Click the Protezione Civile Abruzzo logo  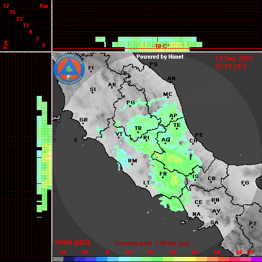[69, 70]
